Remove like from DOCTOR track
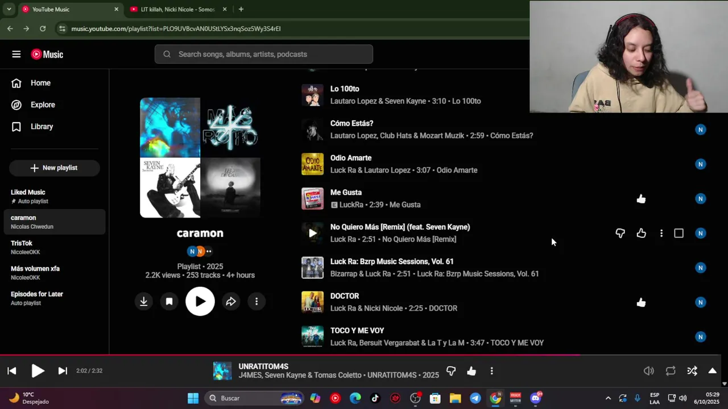Screen dimensions: 728x409 [x=641, y=302]
